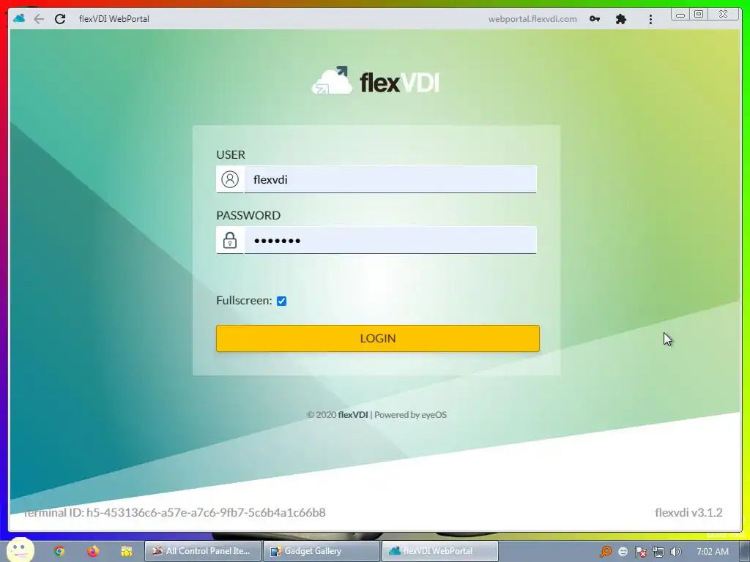Open the Start button smiley icon
The width and height of the screenshot is (750, 562).
tap(20, 550)
